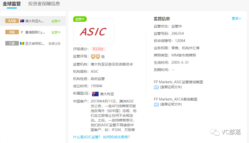Viewport: 249px width, 143px height.
Task: Click 澳大利亚证券及投资委员会 text
Action: (x=112, y=64)
